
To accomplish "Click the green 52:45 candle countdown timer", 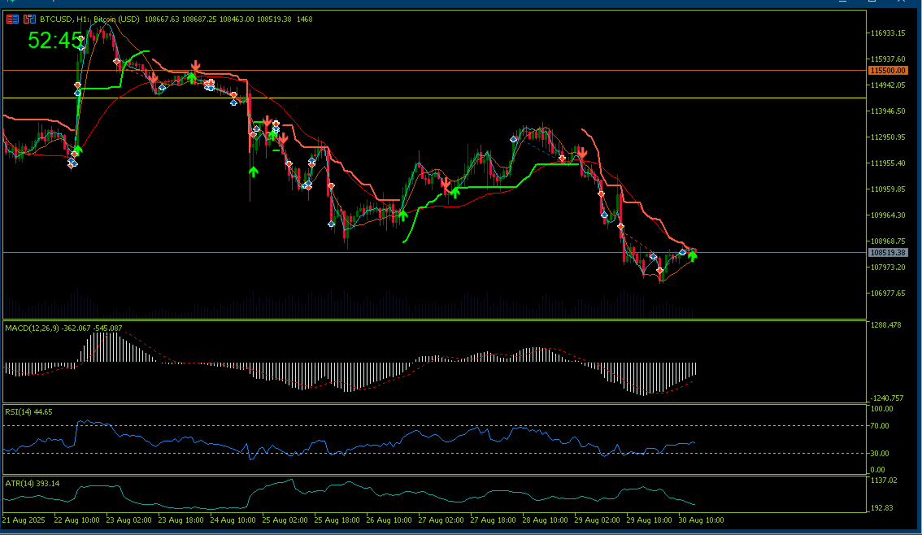I will (x=55, y=41).
